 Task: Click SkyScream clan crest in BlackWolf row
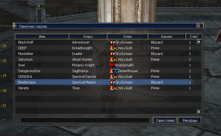click(x=113, y=42)
